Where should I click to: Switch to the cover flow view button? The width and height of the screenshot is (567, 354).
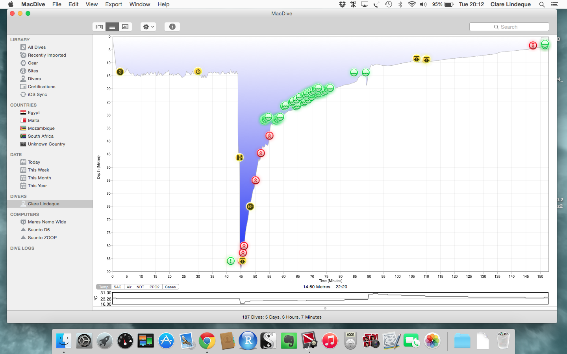pos(99,27)
